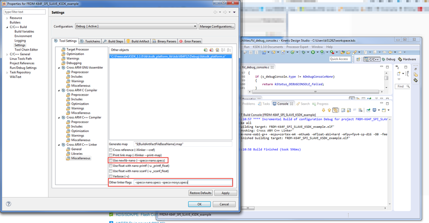Collapse Cross ARM GNU Assembler node

(59, 67)
